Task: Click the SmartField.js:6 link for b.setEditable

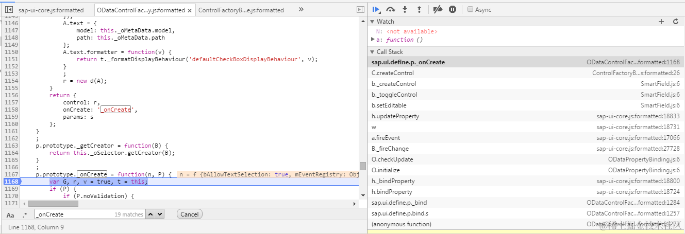Action: pyautogui.click(x=660, y=105)
